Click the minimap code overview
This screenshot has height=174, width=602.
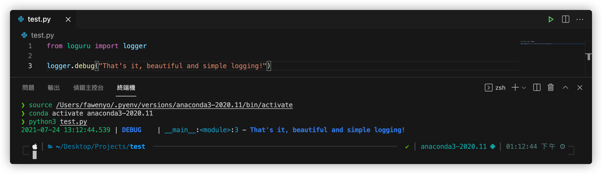pos(552,43)
